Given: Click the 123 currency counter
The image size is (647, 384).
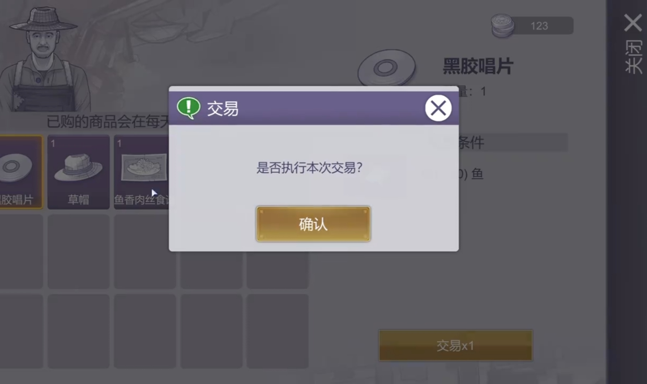Looking at the screenshot, I should tap(539, 26).
